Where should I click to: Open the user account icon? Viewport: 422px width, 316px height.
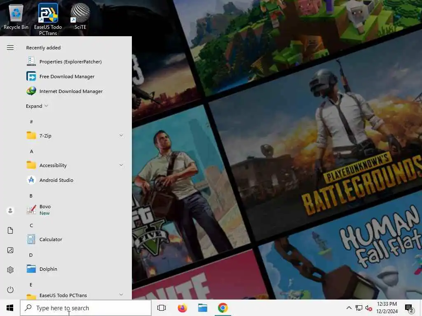[10, 210]
